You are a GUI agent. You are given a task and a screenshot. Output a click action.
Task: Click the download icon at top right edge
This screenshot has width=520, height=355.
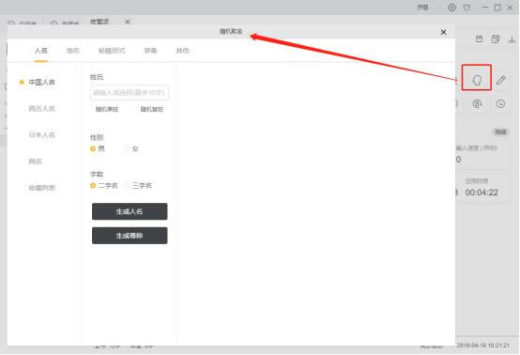[x=512, y=39]
